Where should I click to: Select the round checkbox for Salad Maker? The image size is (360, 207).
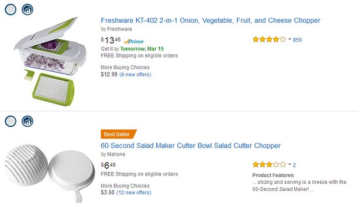11,121
